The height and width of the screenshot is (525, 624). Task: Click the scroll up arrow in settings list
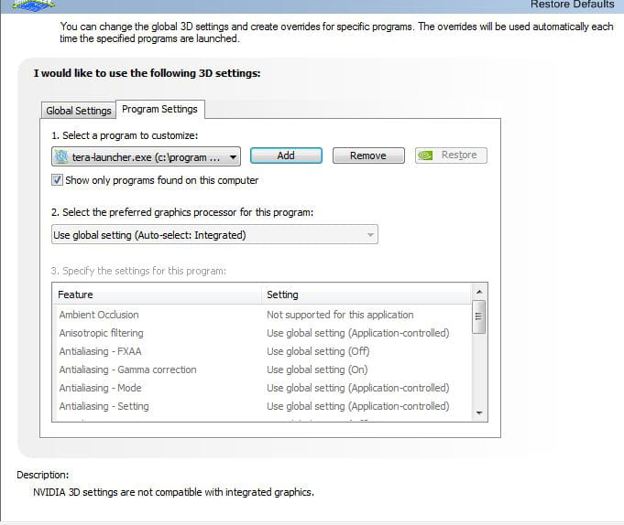coord(479,292)
